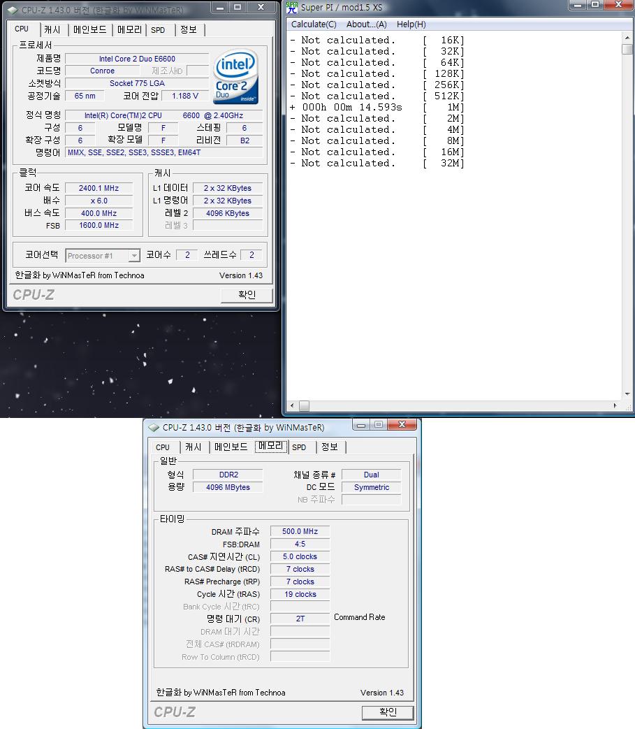Click the MMX, SSE instruction set field
Screen dimensions: 635x729
click(x=164, y=152)
